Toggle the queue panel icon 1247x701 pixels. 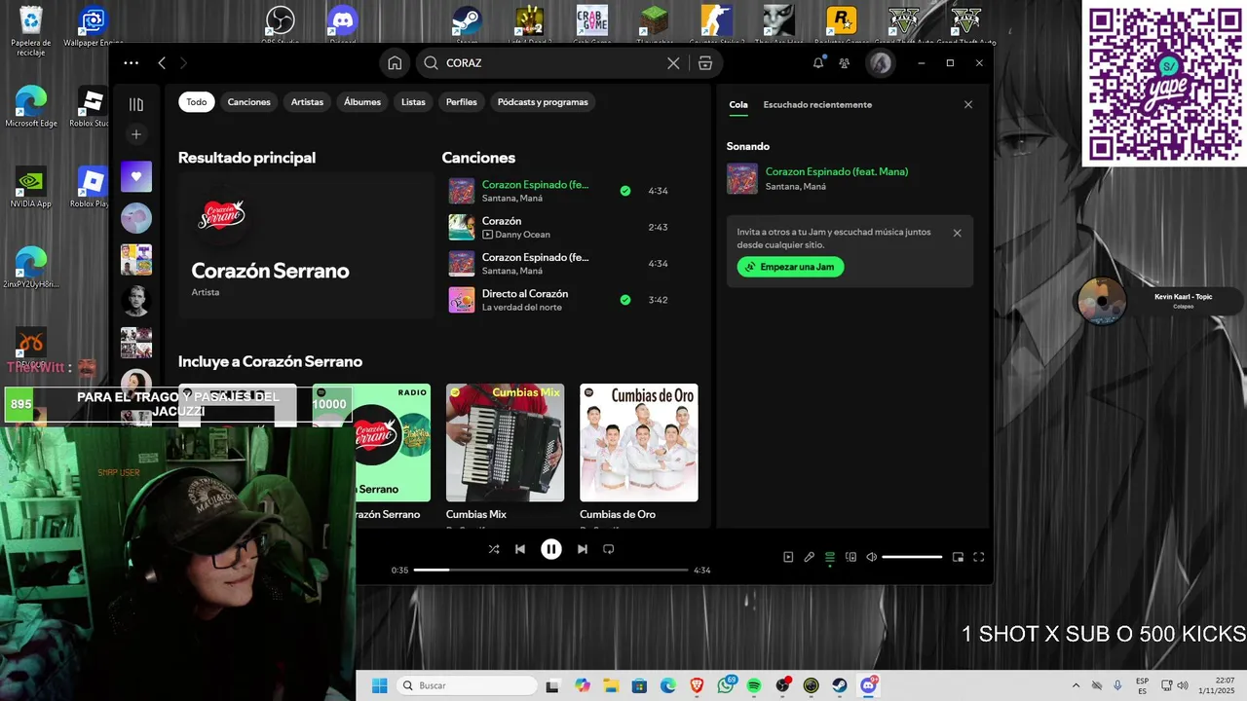(x=830, y=557)
